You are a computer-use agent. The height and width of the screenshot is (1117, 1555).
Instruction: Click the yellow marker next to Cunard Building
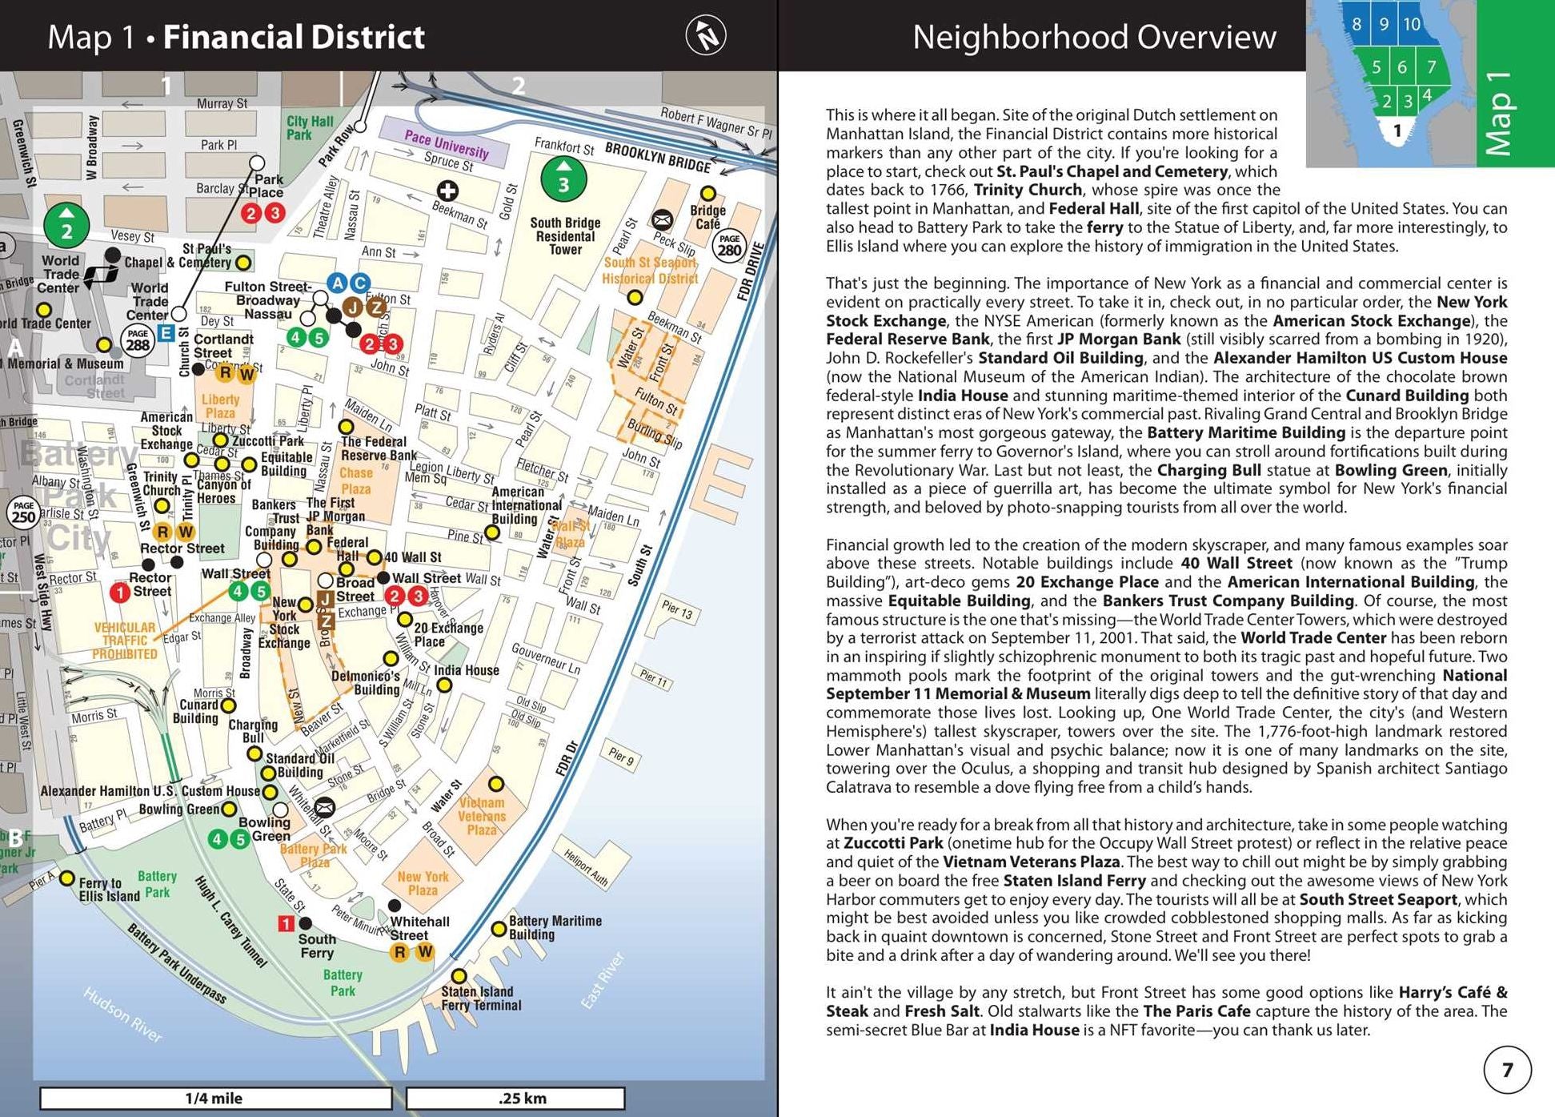click(228, 705)
